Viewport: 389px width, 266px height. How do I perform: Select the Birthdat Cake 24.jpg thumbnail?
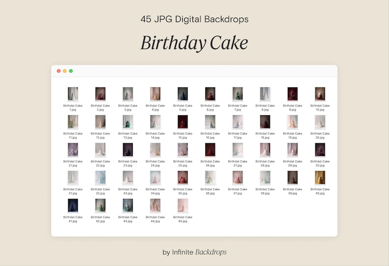[155, 150]
